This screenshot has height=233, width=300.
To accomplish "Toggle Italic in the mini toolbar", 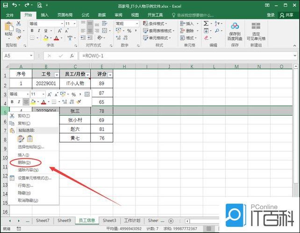I will coord(19,102).
